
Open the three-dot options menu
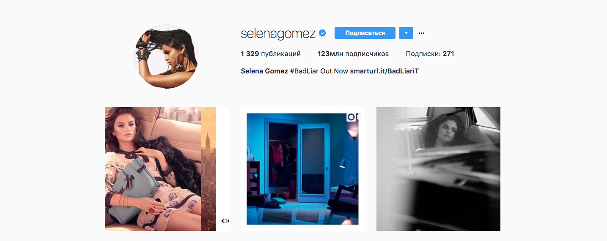point(421,33)
